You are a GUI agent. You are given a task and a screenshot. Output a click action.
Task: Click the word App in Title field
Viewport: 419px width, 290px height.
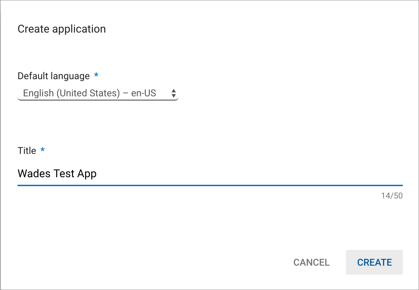click(87, 174)
